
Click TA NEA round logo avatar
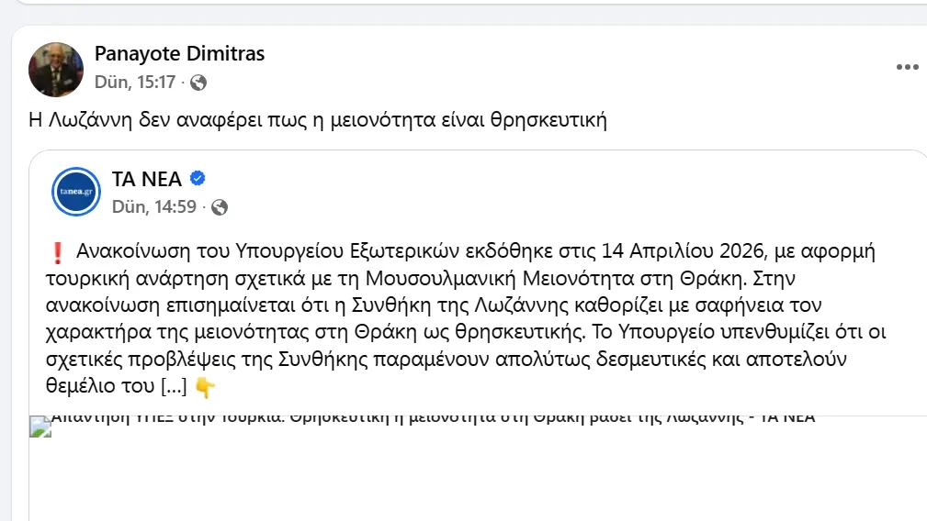pyautogui.click(x=75, y=192)
